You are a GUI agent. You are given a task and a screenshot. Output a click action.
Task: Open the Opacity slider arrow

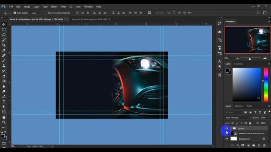(x=268, y=118)
